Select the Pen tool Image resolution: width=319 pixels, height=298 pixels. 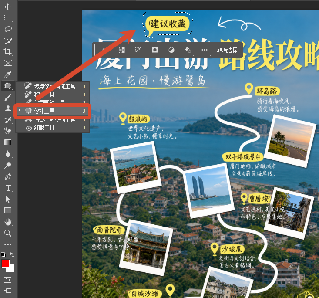pos(8,176)
